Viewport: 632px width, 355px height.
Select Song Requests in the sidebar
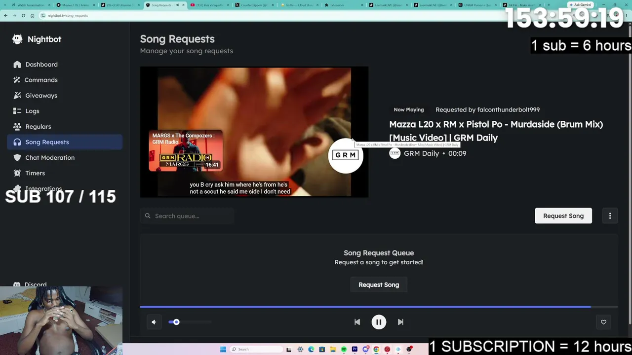pos(65,142)
